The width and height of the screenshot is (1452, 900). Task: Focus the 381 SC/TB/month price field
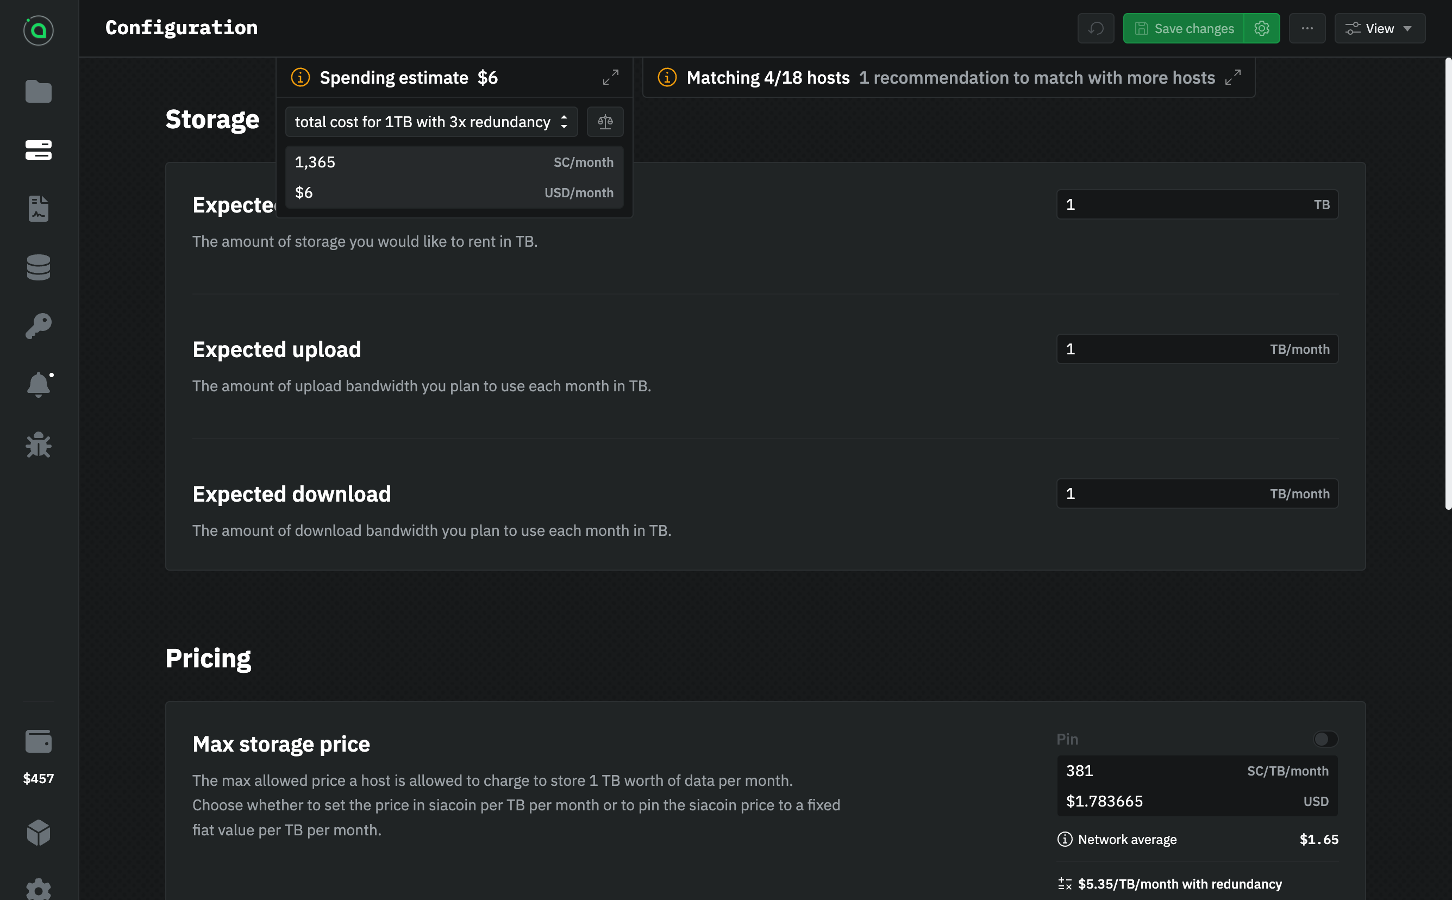point(1197,770)
